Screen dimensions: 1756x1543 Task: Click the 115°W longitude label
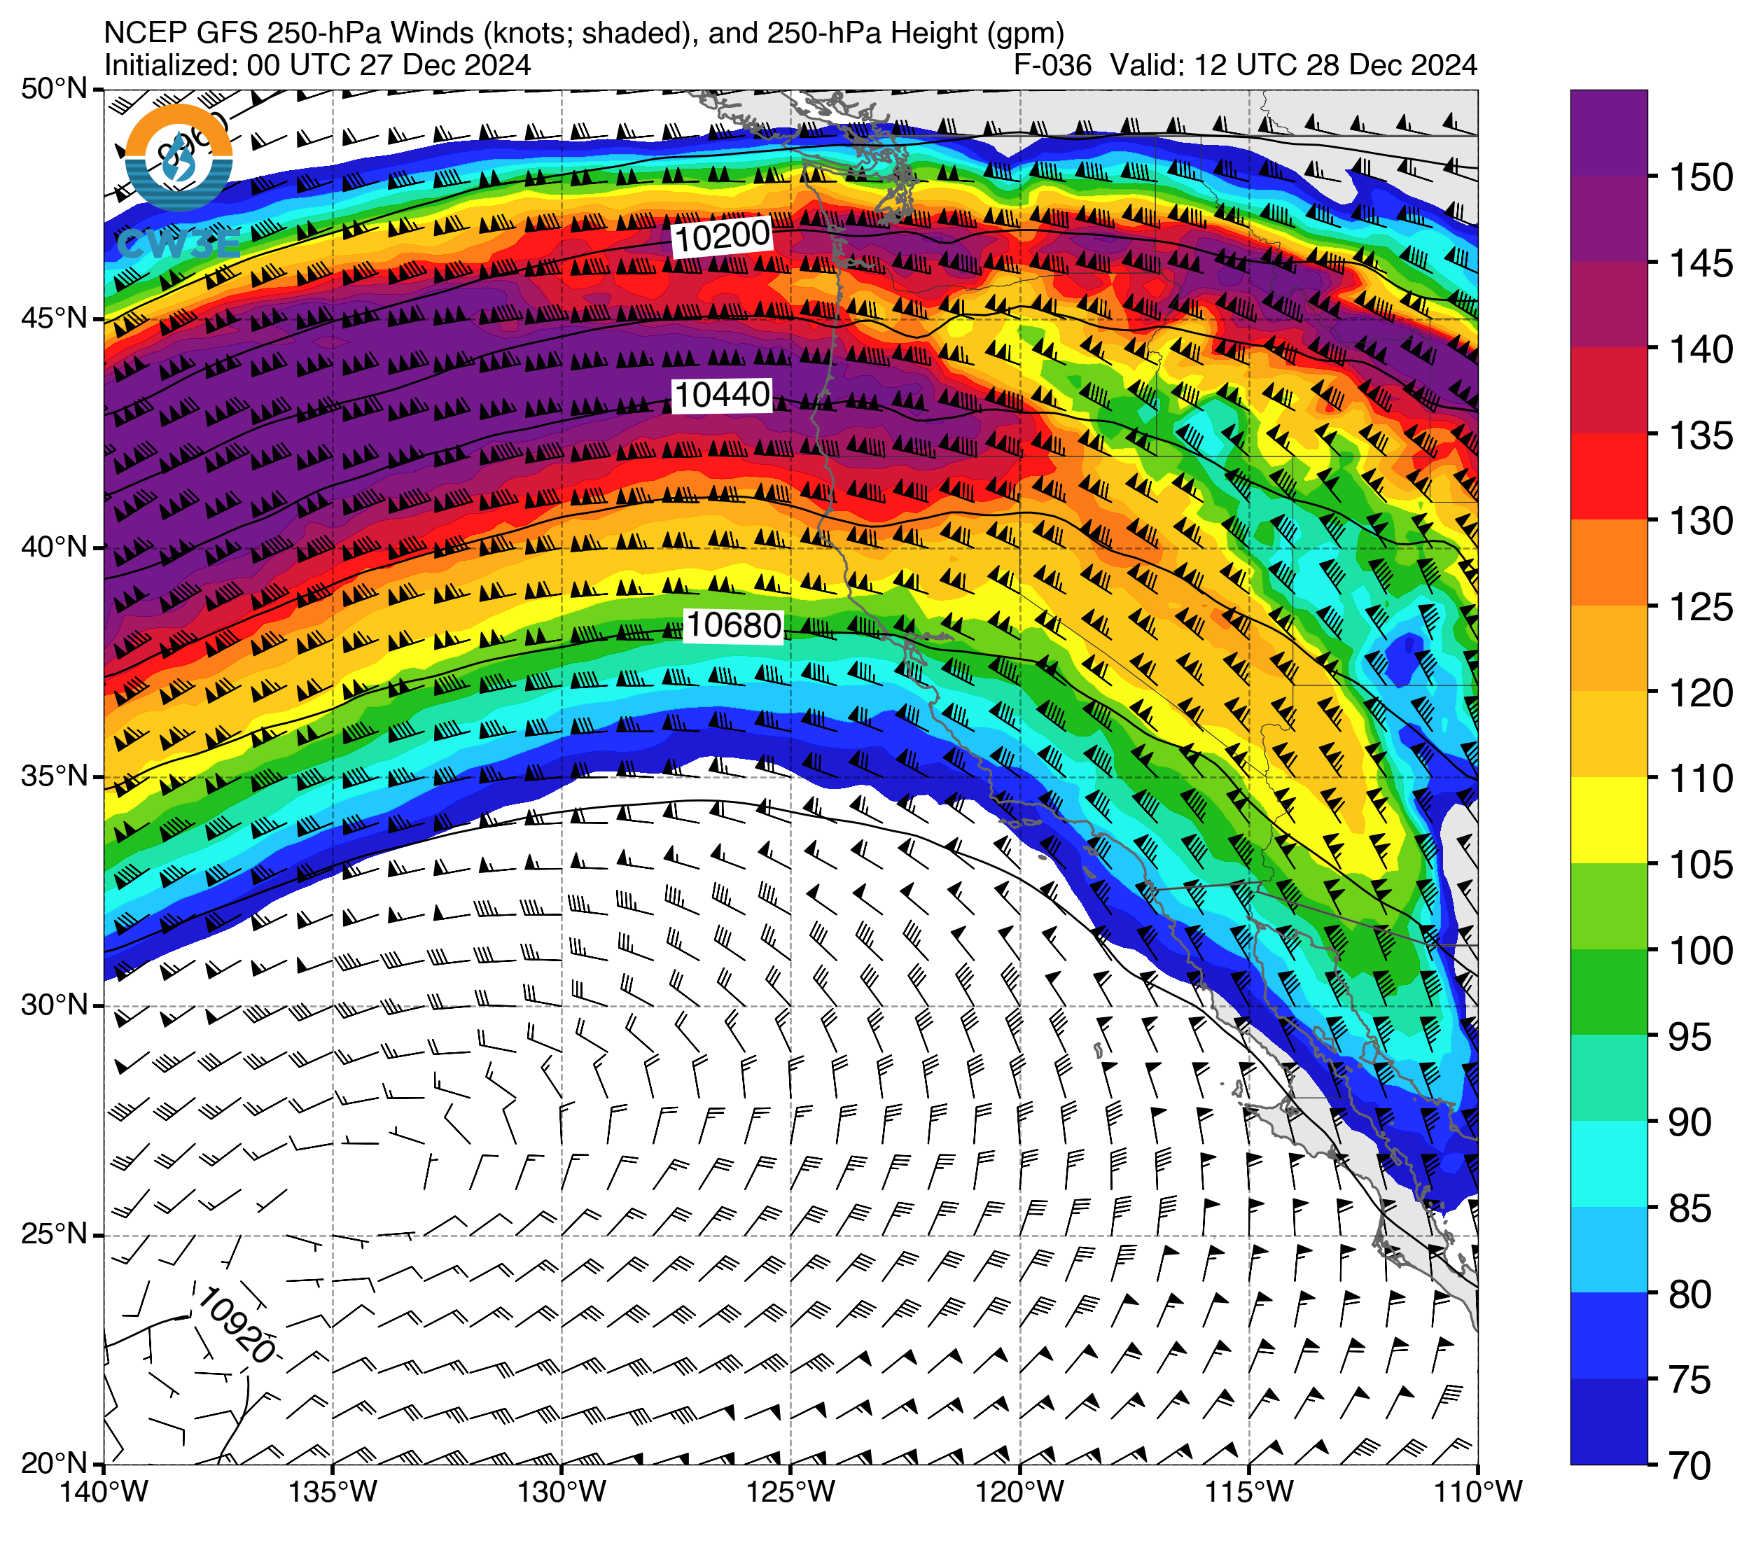tap(1249, 1493)
